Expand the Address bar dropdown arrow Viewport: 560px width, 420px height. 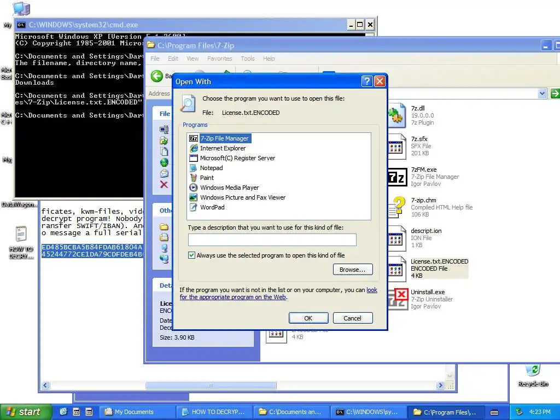(542, 94)
